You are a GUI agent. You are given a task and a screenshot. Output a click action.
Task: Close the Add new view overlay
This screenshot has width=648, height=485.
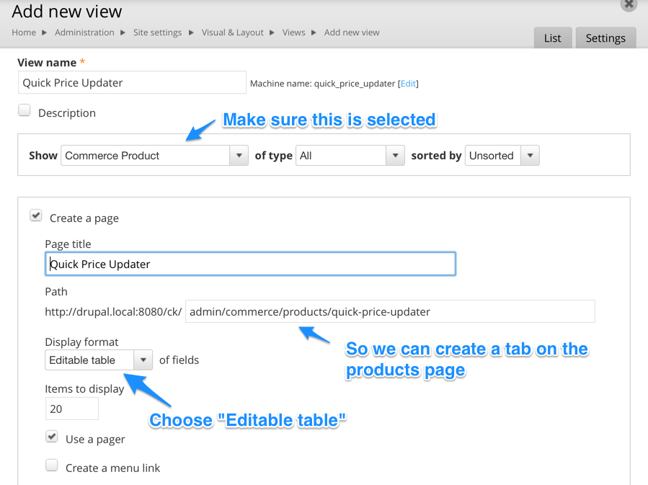[x=629, y=4]
